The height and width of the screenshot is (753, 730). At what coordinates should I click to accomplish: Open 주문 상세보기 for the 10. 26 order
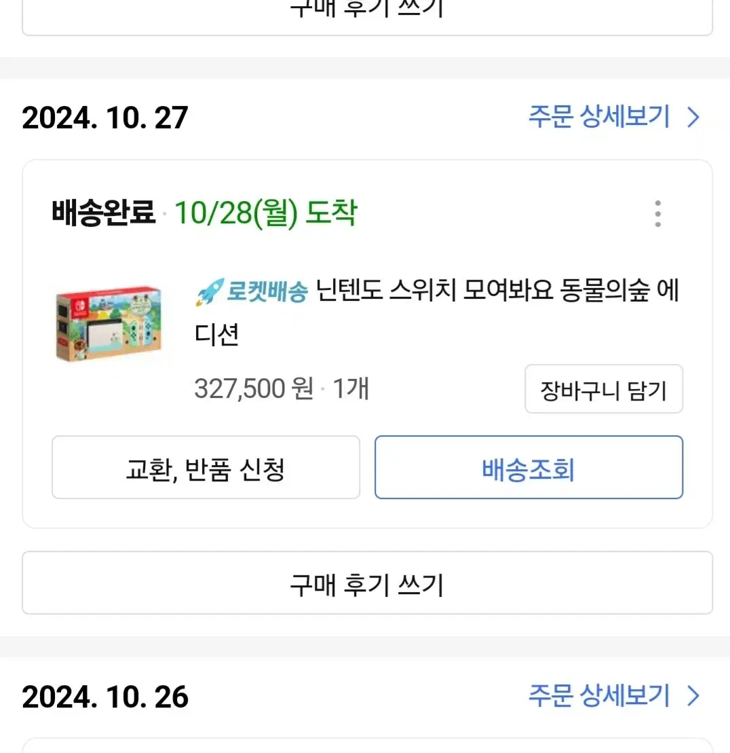(x=599, y=695)
